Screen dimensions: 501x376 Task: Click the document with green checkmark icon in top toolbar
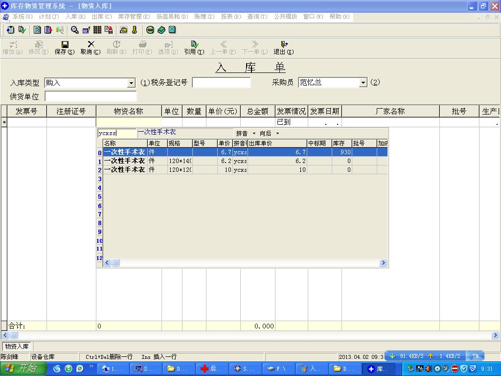tap(22, 30)
